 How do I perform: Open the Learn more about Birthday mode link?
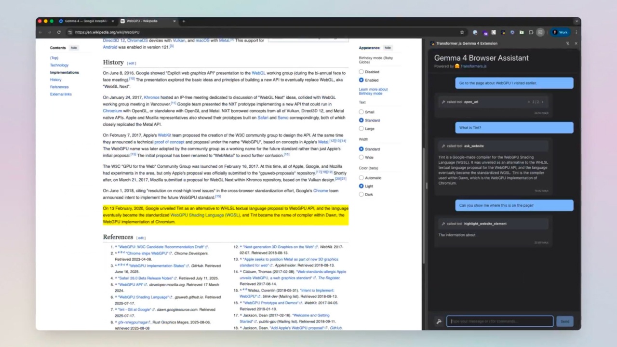coord(373,91)
